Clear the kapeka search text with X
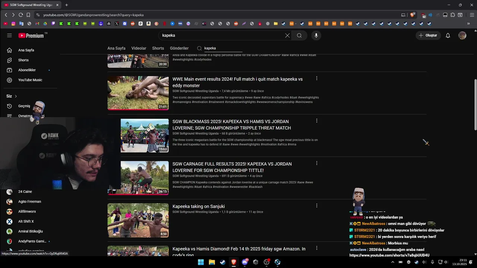The height and width of the screenshot is (268, 477). coord(287,35)
